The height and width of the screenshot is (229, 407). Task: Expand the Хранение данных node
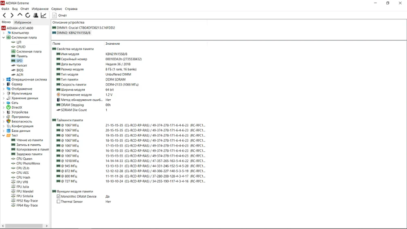[4, 98]
